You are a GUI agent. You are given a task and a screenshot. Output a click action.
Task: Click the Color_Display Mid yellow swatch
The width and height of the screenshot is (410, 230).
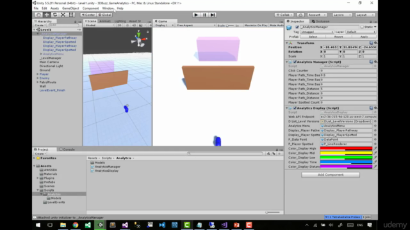point(346,153)
